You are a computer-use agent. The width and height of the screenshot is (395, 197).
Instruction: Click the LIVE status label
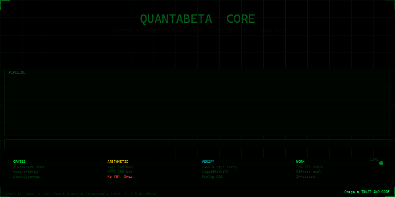[374, 159]
